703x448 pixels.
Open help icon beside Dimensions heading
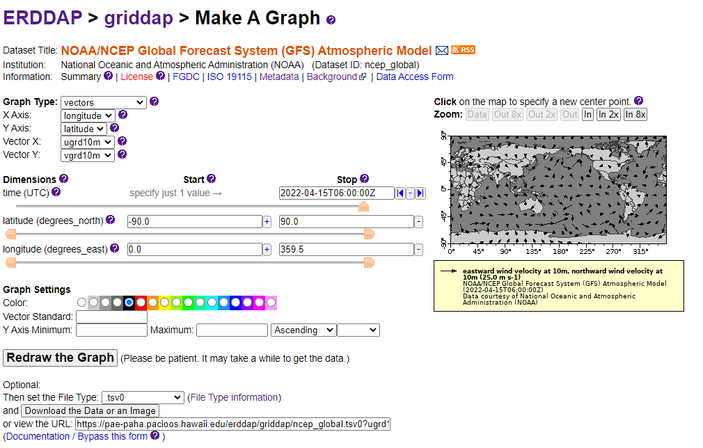click(63, 178)
